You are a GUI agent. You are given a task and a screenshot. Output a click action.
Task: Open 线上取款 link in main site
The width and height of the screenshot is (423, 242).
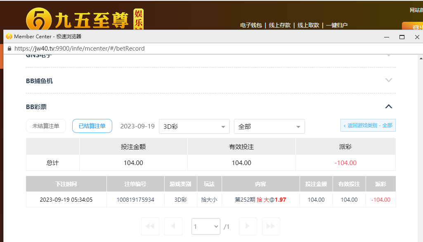pyautogui.click(x=308, y=25)
